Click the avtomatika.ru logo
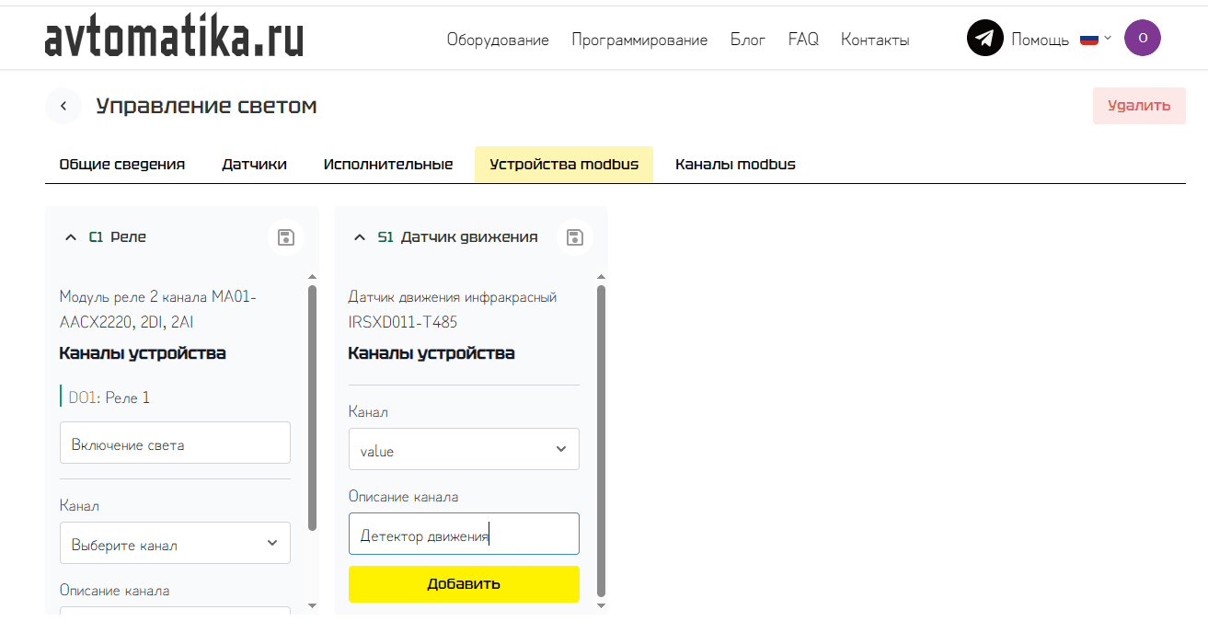 click(x=174, y=38)
